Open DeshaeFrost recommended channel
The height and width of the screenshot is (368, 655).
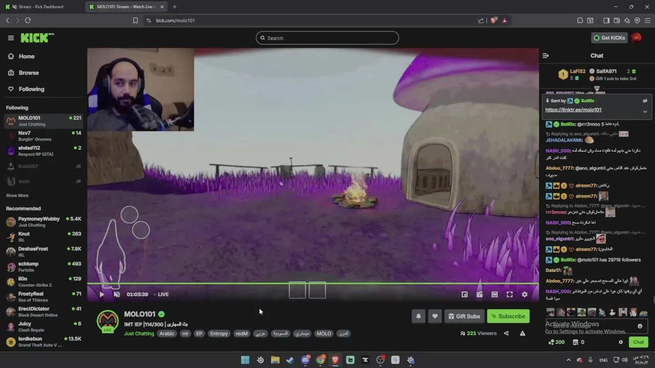pos(43,251)
